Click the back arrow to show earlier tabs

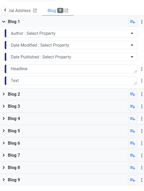[5, 10]
